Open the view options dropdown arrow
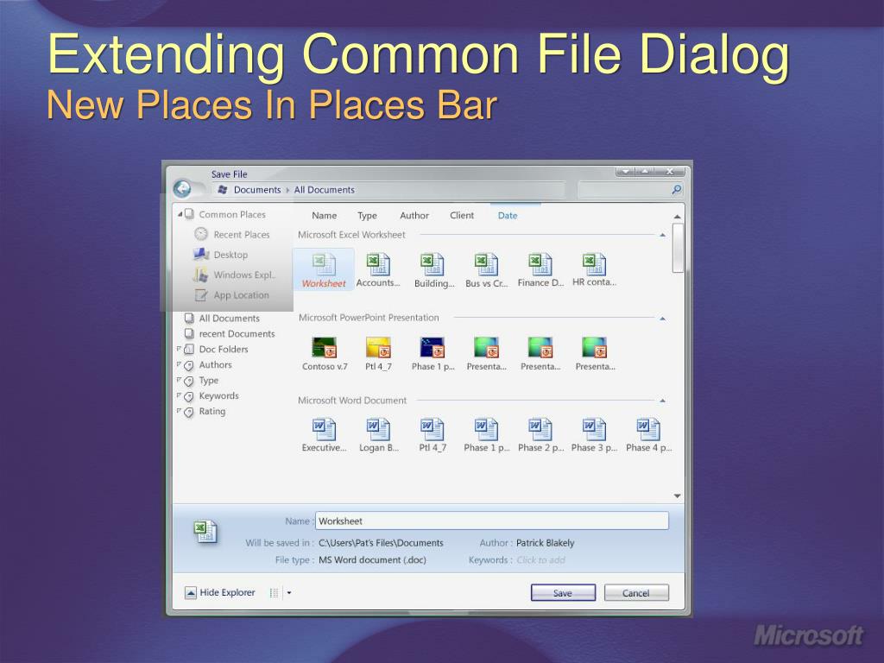Viewport: 884px width, 663px height. tap(289, 592)
